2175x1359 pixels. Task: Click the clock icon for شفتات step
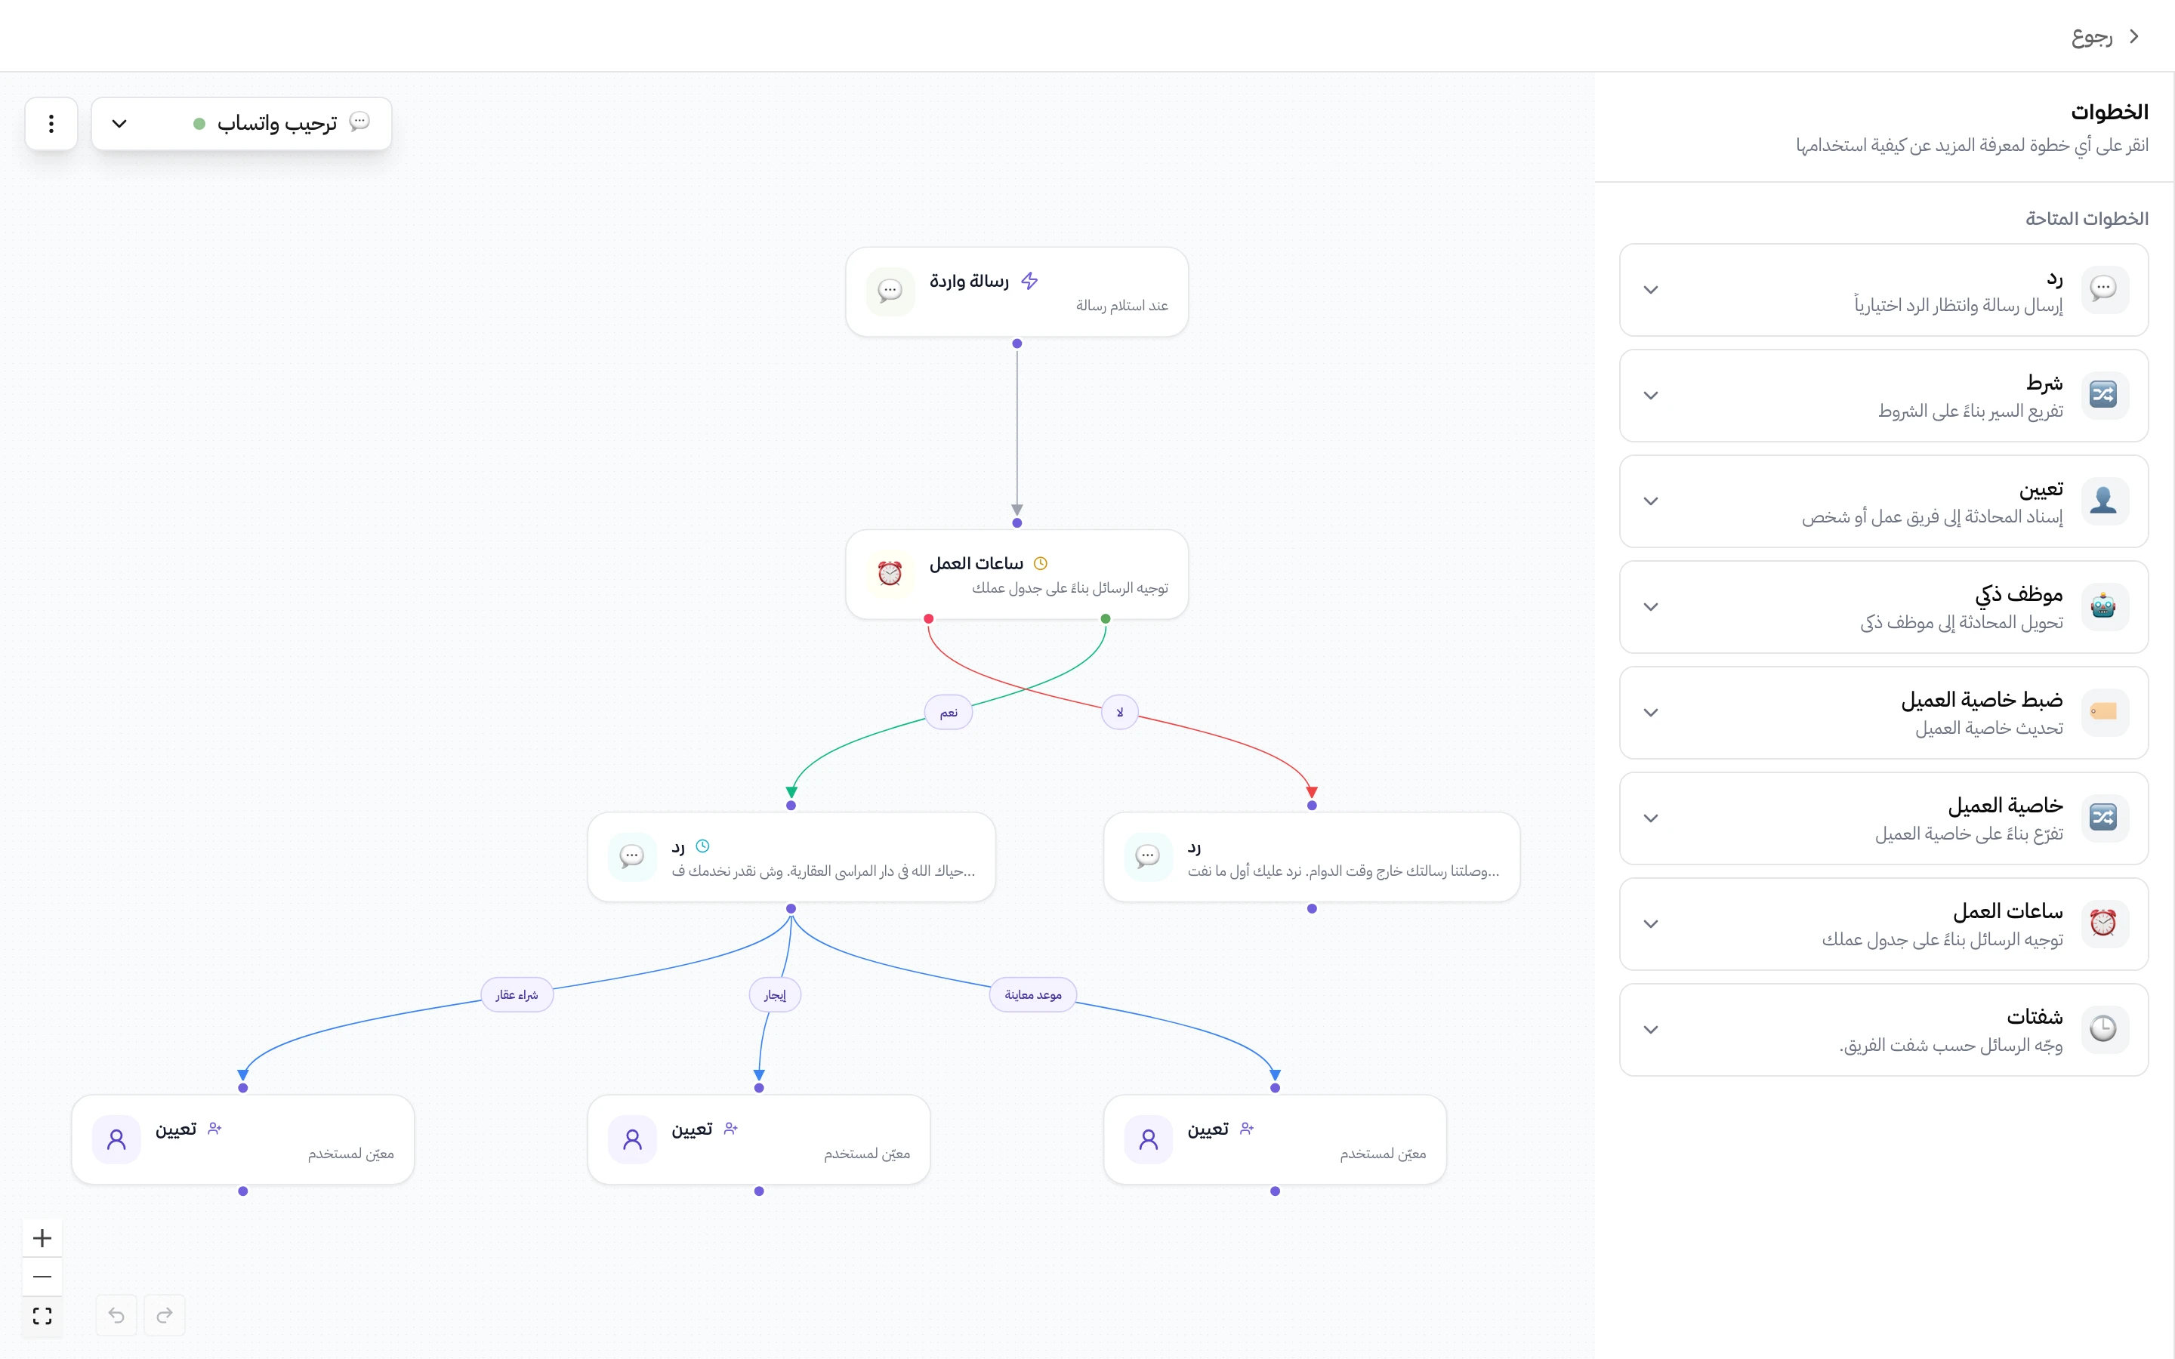point(2103,1029)
